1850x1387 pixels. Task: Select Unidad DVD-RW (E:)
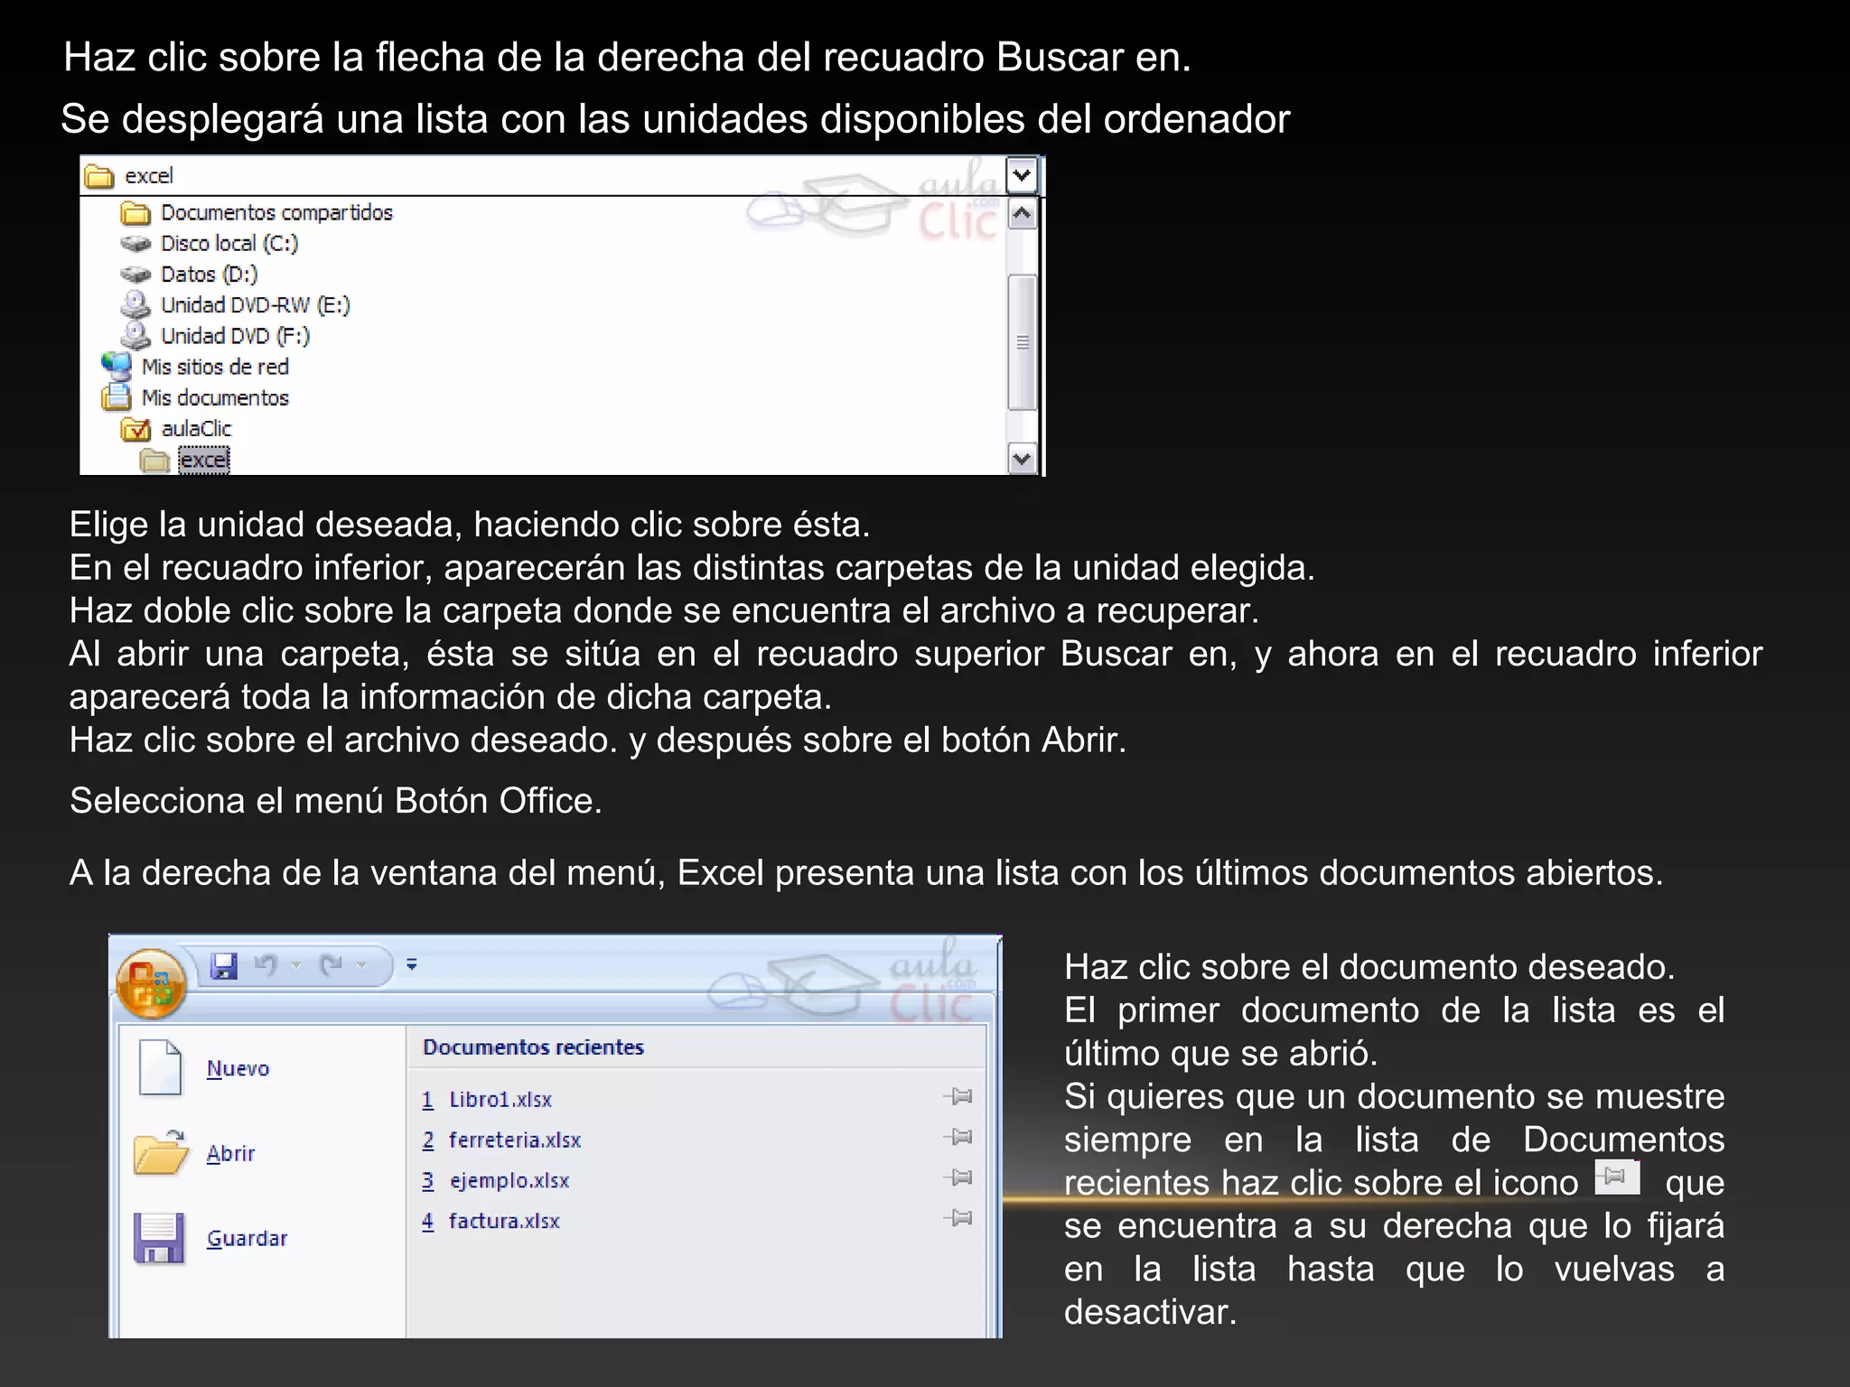click(255, 305)
